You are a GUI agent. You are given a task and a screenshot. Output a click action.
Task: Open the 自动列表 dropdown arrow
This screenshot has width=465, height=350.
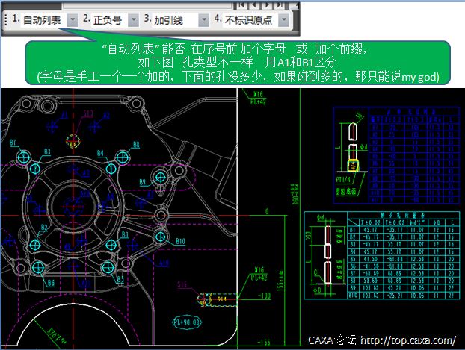(72, 20)
